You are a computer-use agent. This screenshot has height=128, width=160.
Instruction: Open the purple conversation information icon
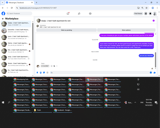(154, 20)
